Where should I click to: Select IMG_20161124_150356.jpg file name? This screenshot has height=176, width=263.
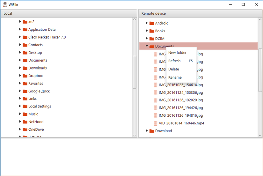point(181,92)
